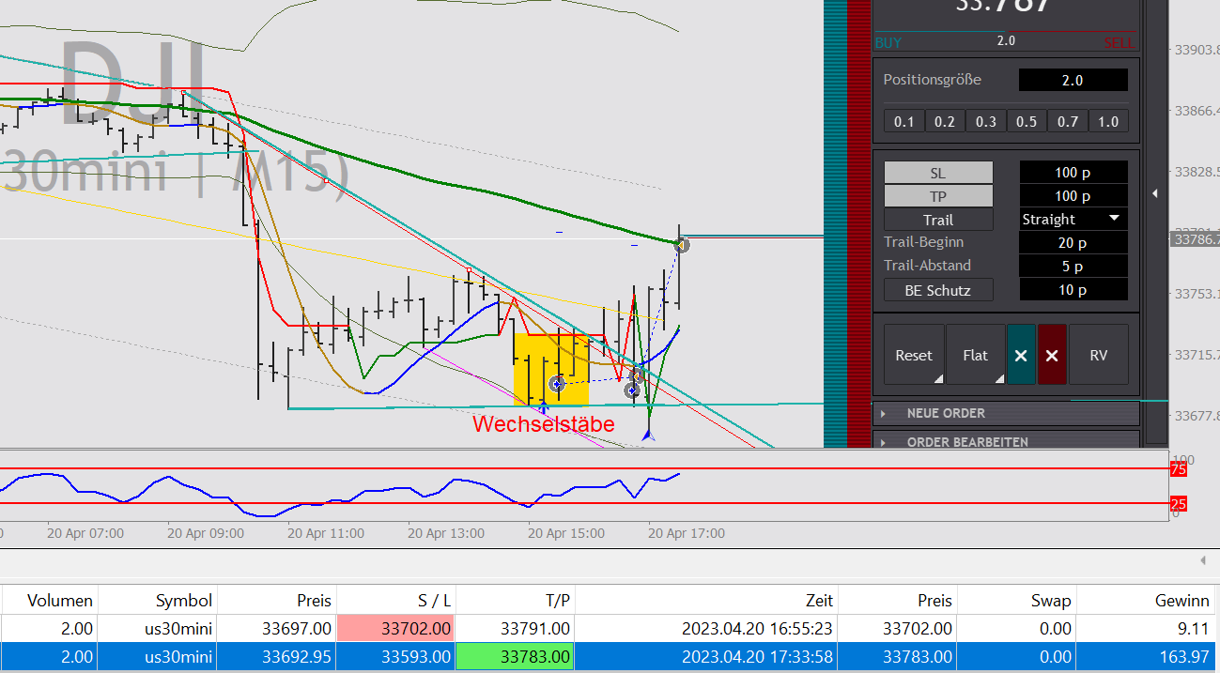Screen dimensions: 1220x673
Task: Collapse the trade panel with left arrow
Action: coord(1155,193)
